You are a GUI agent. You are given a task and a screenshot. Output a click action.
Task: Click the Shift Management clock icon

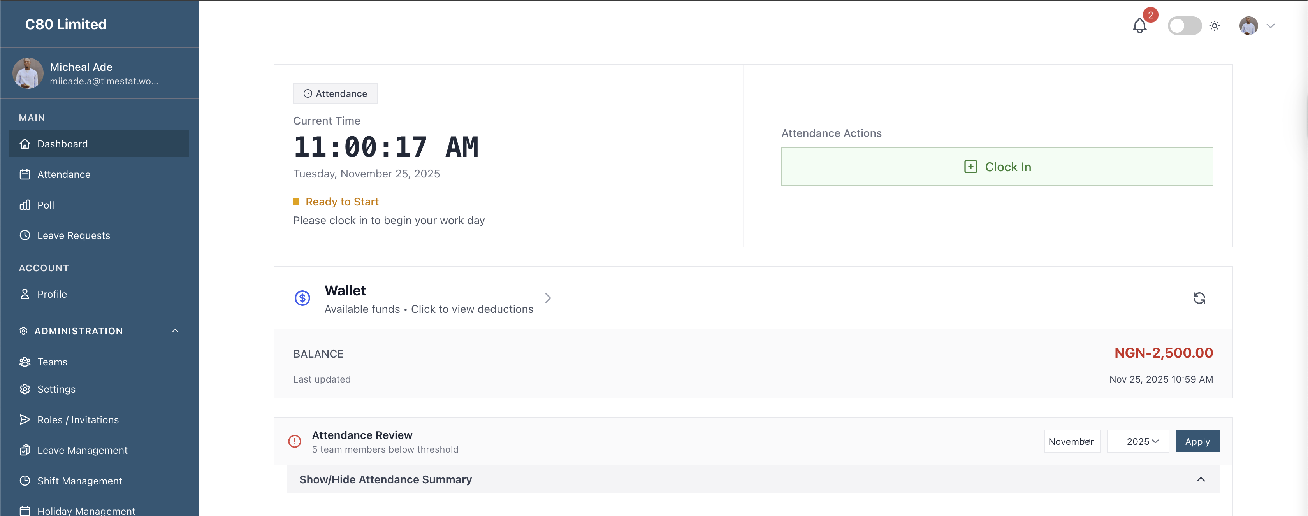pos(25,481)
